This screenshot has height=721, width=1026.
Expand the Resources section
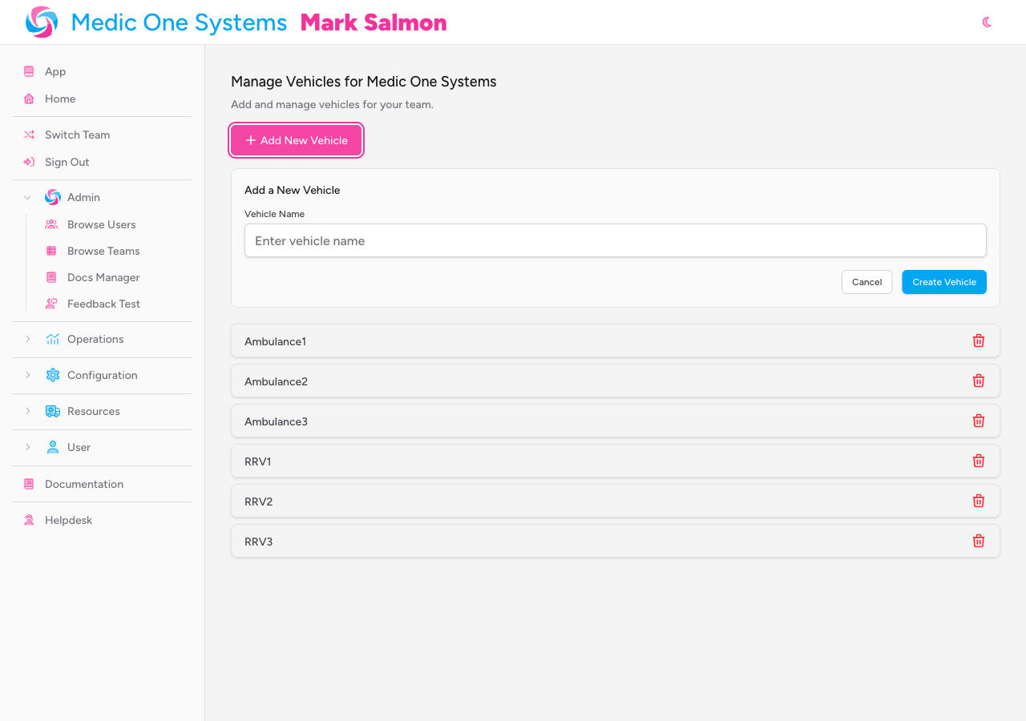[27, 411]
